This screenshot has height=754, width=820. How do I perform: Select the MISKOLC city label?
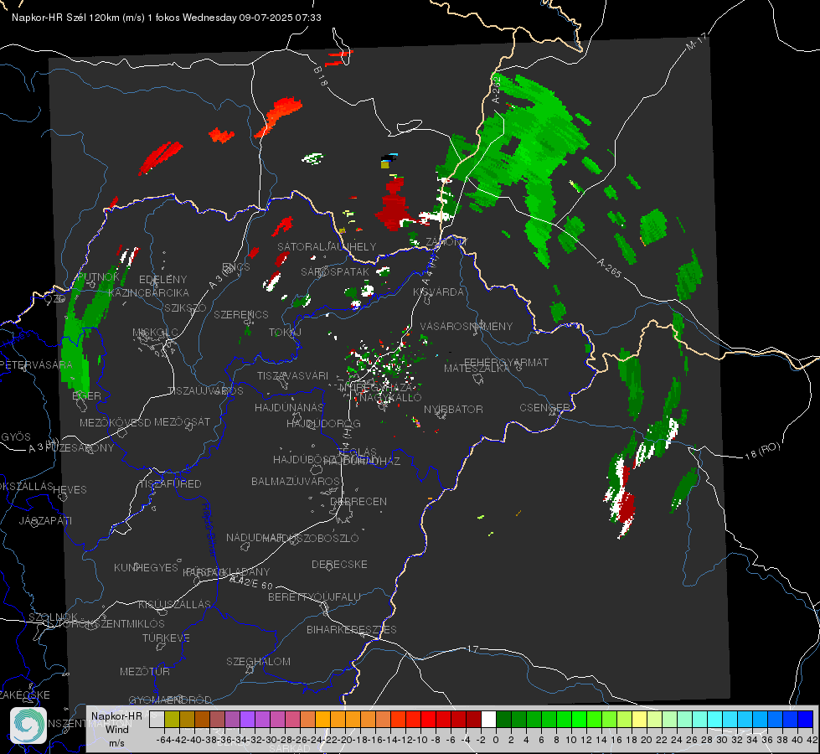click(x=155, y=333)
